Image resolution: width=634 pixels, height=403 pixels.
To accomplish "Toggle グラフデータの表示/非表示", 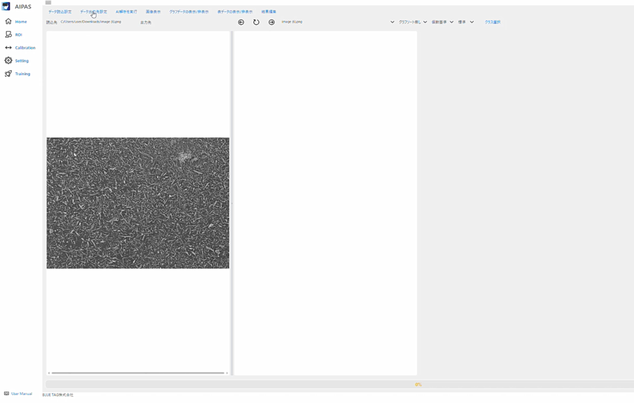I will pos(189,11).
